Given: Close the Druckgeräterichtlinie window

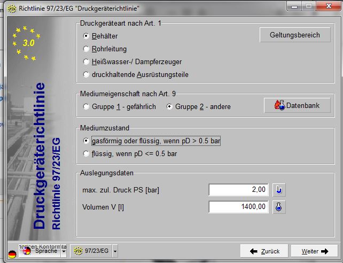Looking at the screenshot, I should 328,6.
